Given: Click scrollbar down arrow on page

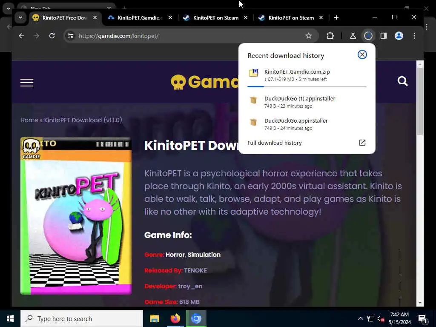Looking at the screenshot, I should click(420, 303).
